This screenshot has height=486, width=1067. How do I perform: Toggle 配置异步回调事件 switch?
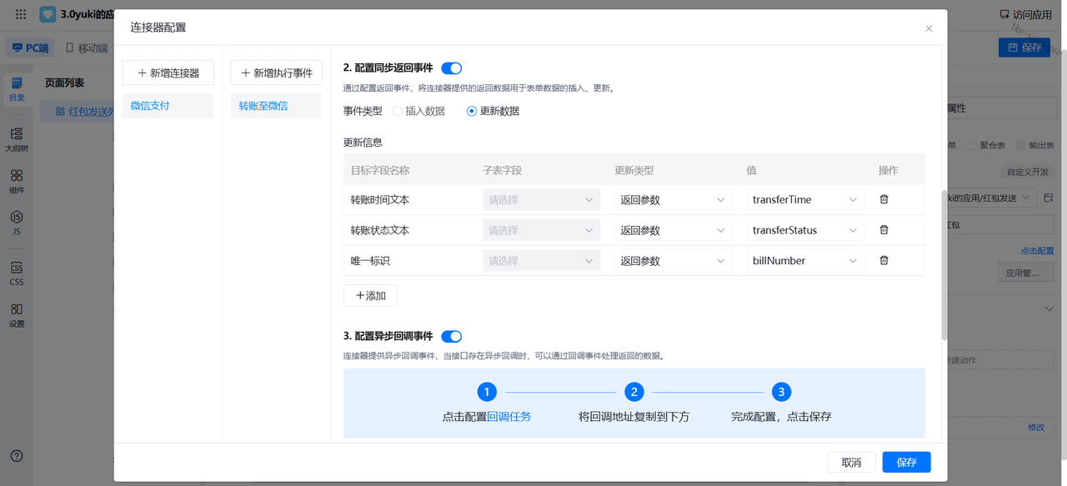click(x=451, y=337)
